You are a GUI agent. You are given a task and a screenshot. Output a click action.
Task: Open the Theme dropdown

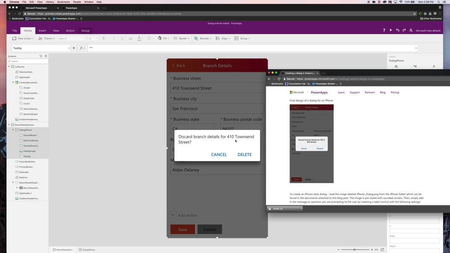tap(46, 38)
